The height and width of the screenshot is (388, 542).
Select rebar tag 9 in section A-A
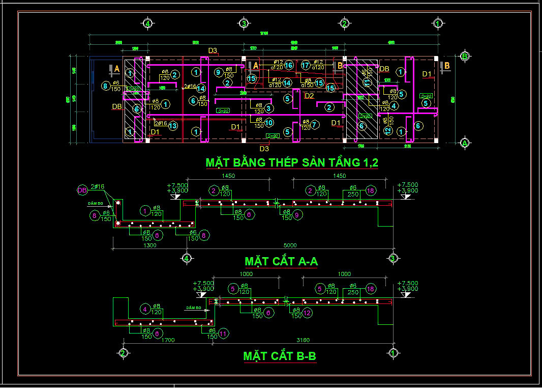tap(302, 214)
